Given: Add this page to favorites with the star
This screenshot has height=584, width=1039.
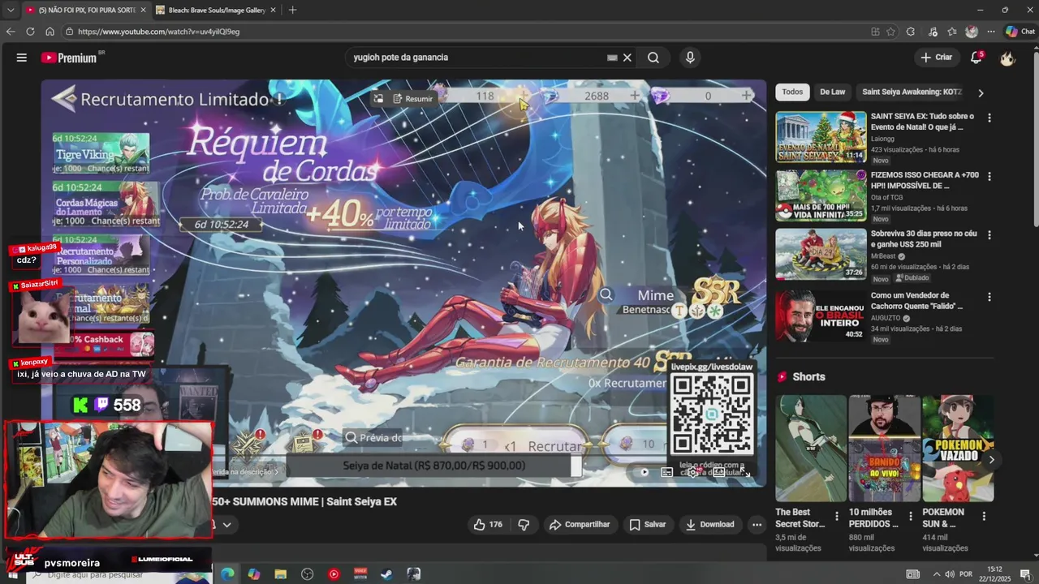Looking at the screenshot, I should pyautogui.click(x=890, y=32).
